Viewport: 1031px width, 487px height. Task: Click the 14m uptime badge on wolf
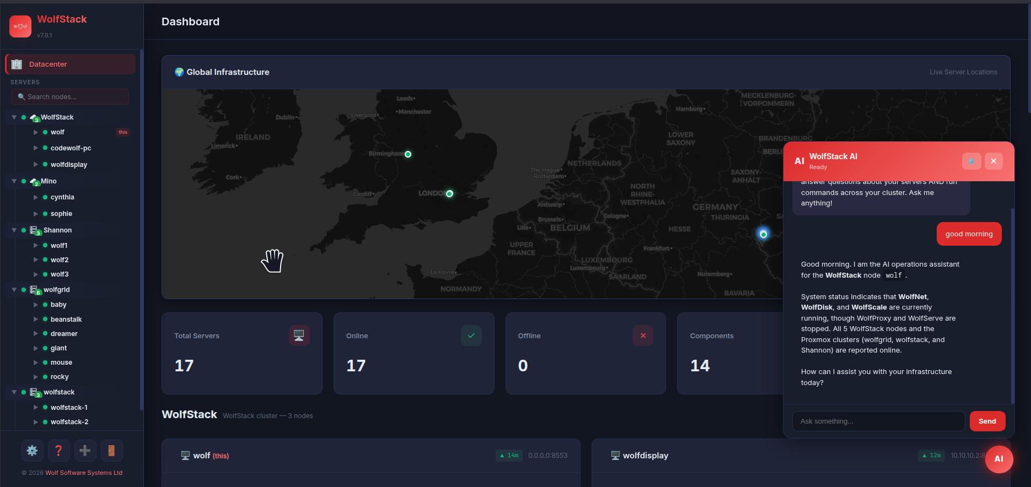(509, 456)
